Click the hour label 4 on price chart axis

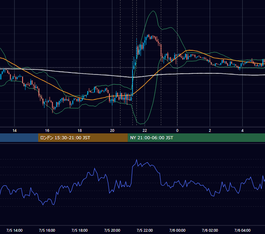pos(242,131)
